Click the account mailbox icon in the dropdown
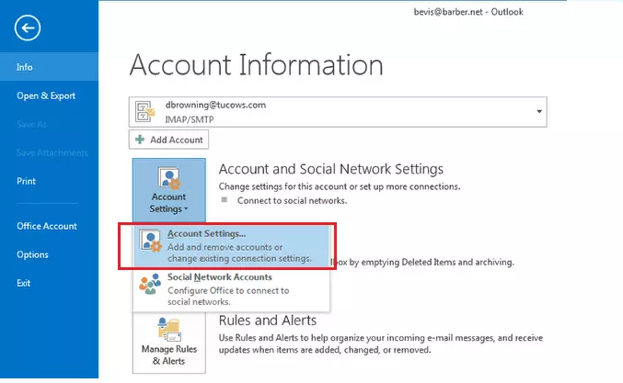The width and height of the screenshot is (623, 383). 144,112
